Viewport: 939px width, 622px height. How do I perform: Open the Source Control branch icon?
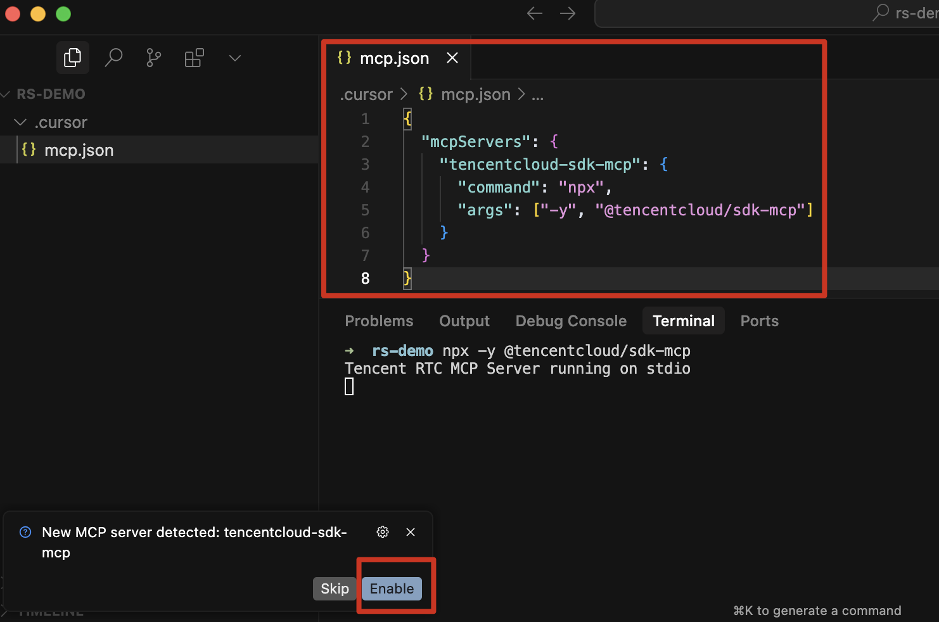[x=154, y=58]
